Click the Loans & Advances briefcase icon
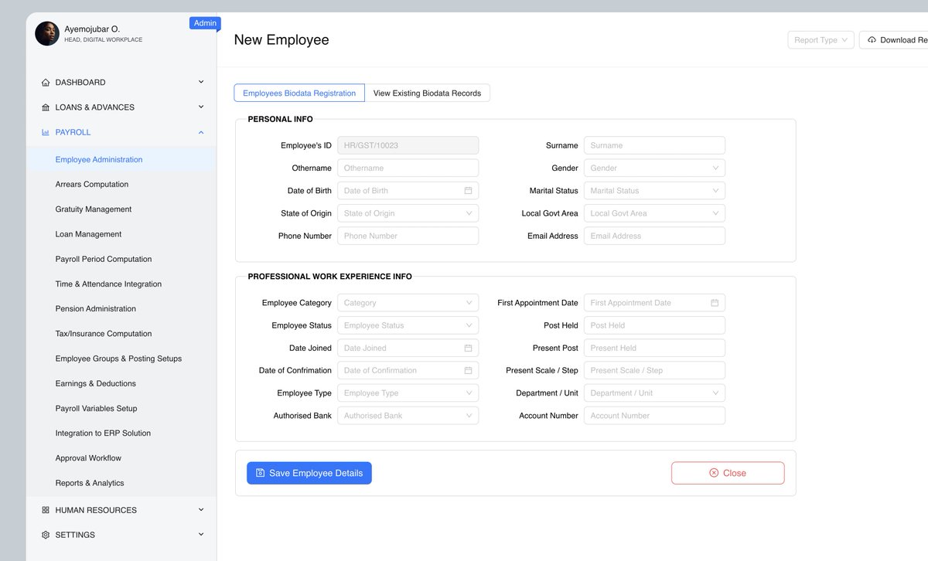Viewport: 928px width, 561px height. (x=46, y=107)
